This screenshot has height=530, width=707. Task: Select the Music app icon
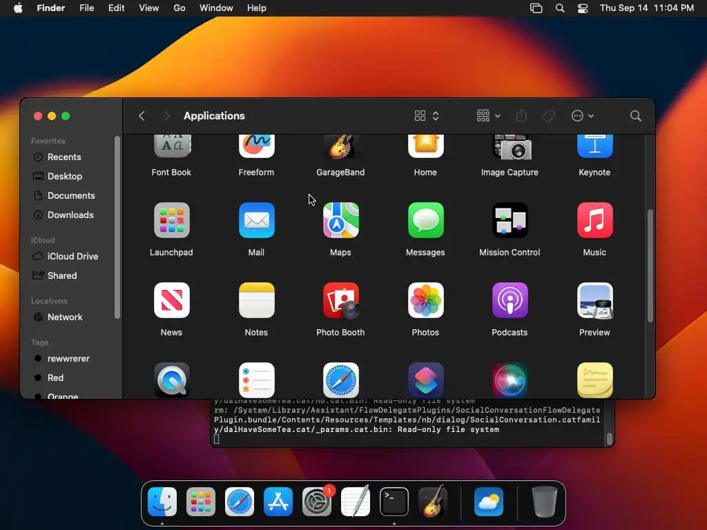pyautogui.click(x=594, y=220)
